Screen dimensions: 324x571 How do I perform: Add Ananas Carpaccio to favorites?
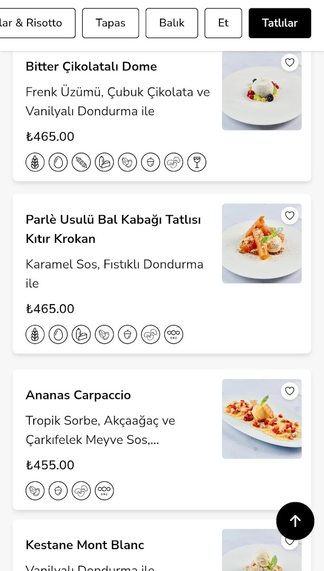pos(290,391)
